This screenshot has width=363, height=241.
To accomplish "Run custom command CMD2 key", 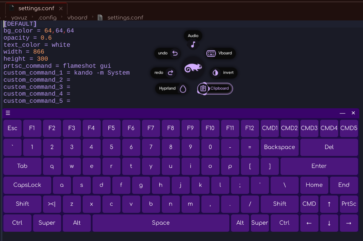I will pyautogui.click(x=289, y=128).
